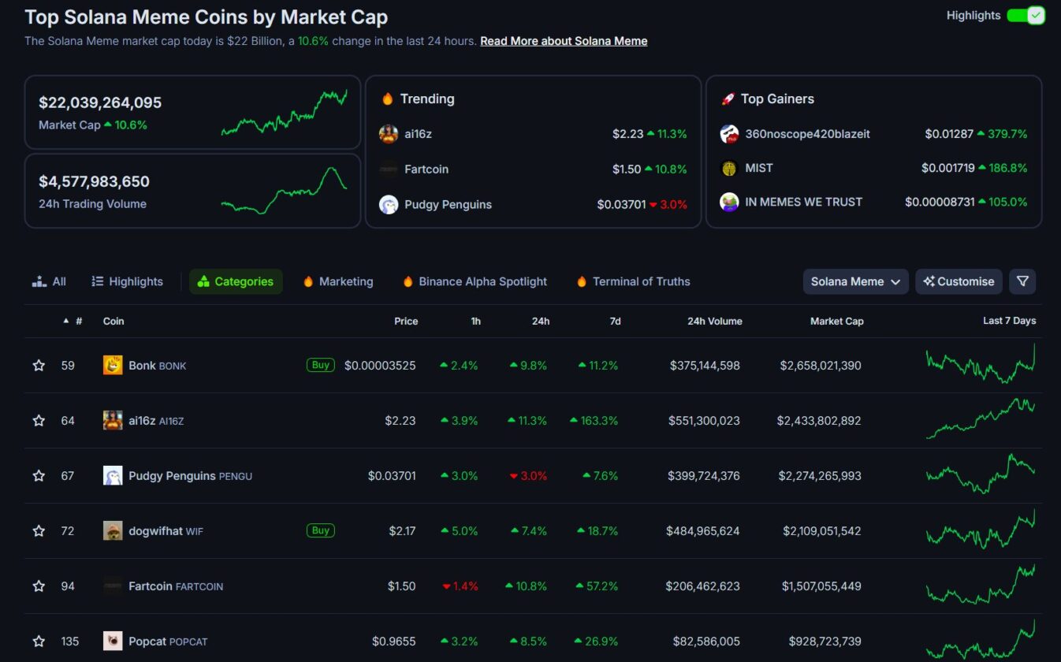Click the Fartcoin icon in Trending
This screenshot has height=662, width=1061.
(x=389, y=169)
